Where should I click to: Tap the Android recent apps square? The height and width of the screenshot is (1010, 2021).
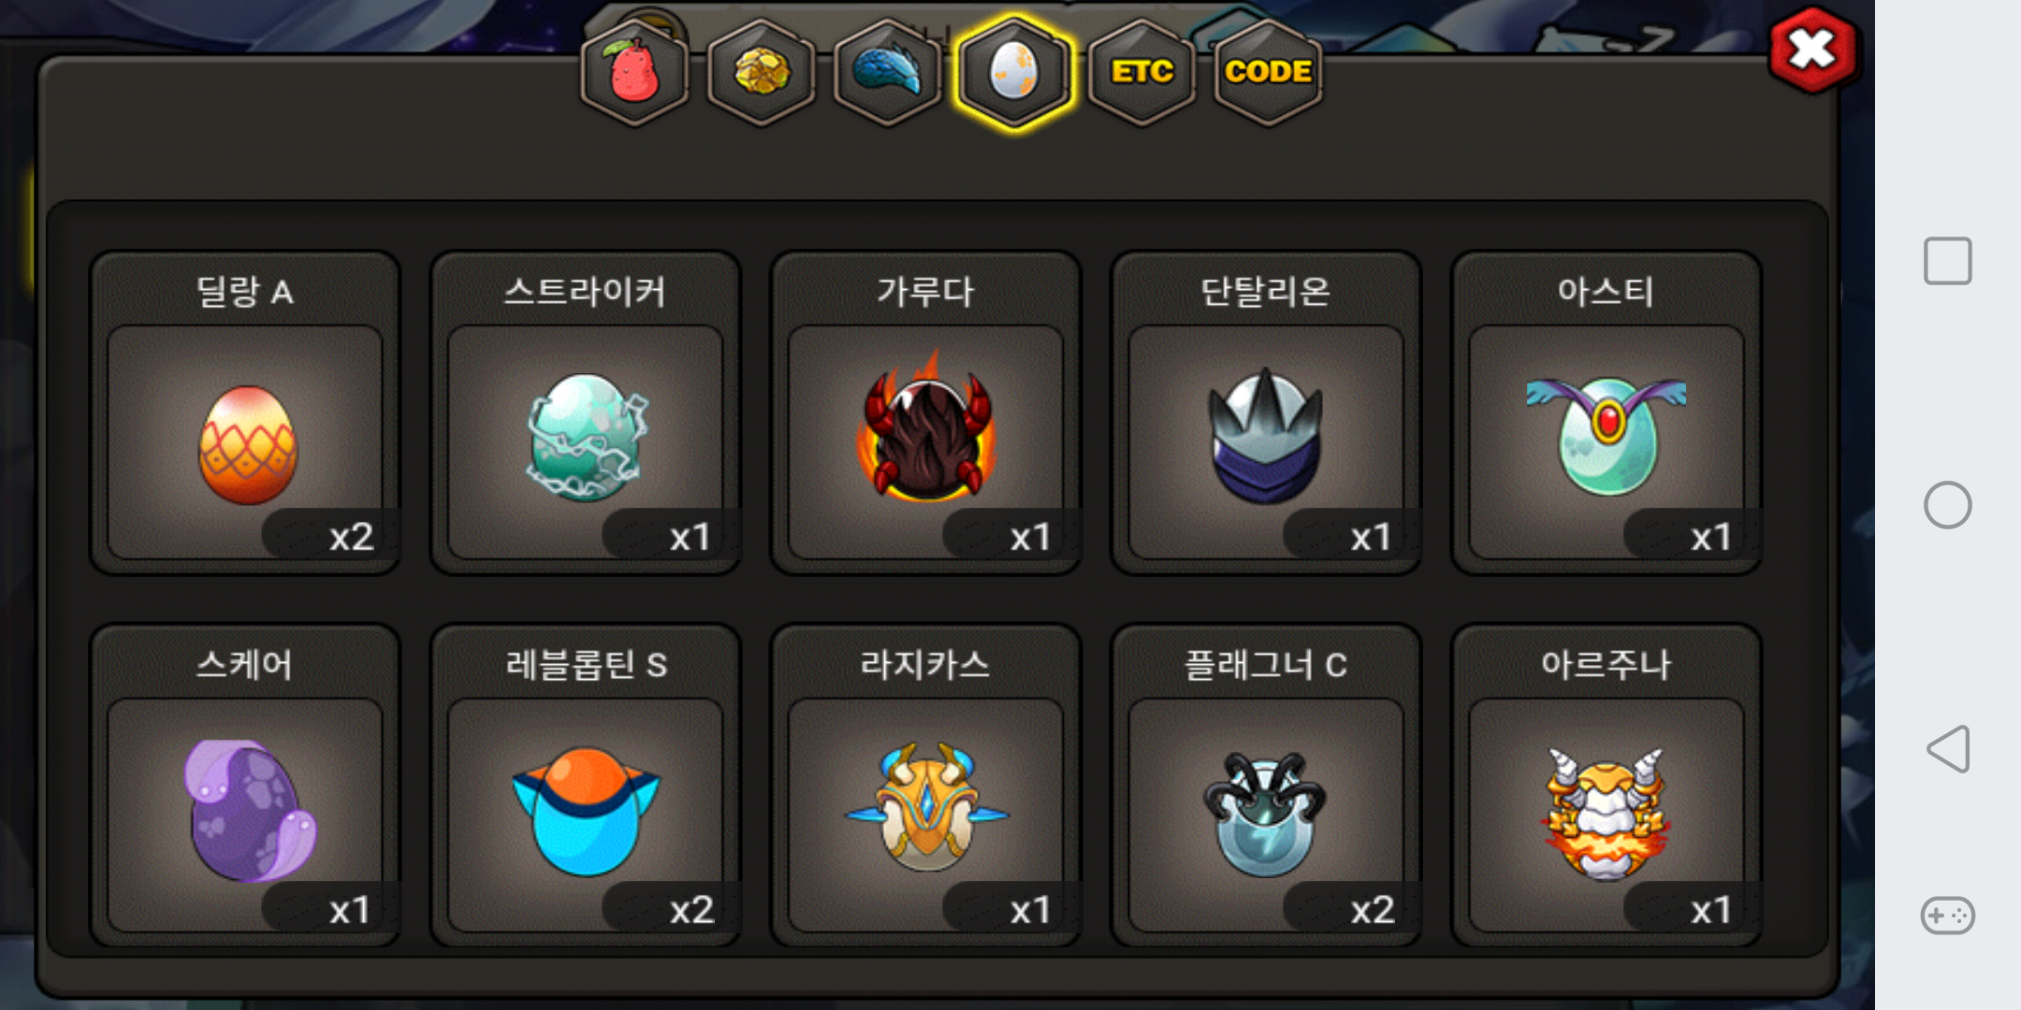(1948, 261)
